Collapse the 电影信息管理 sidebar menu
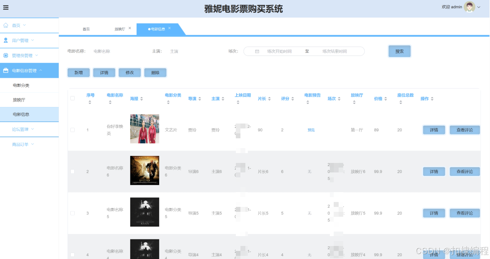 (x=29, y=70)
